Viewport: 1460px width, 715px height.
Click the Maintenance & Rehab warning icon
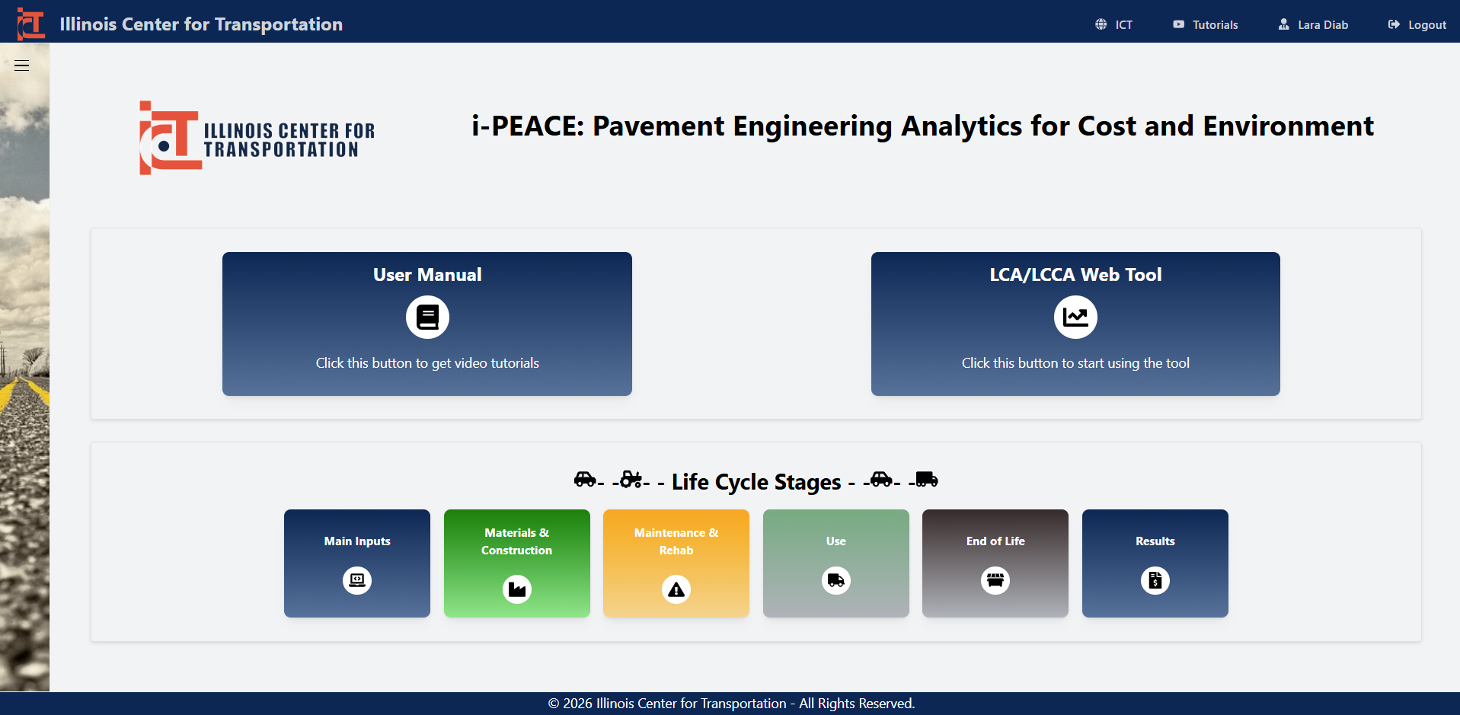point(676,589)
